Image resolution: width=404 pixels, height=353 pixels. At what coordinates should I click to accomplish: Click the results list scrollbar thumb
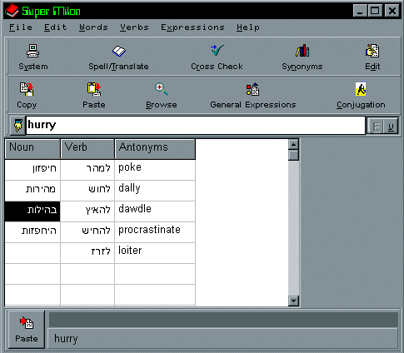293,155
